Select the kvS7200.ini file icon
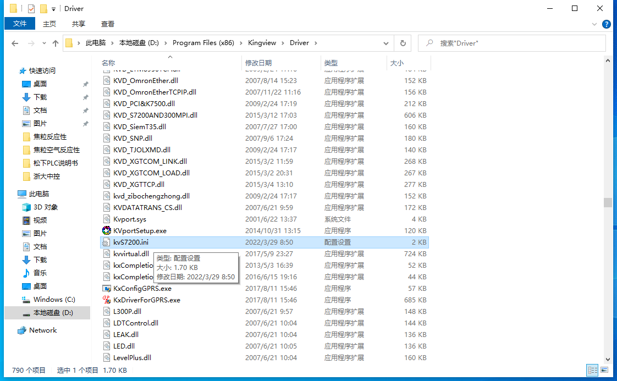The height and width of the screenshot is (381, 617). click(x=106, y=242)
